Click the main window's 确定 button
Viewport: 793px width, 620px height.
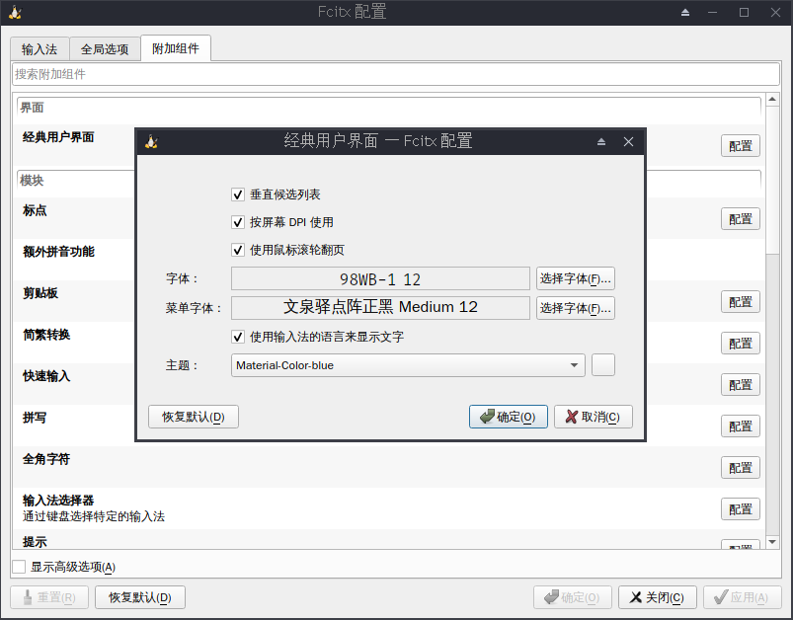tap(573, 597)
